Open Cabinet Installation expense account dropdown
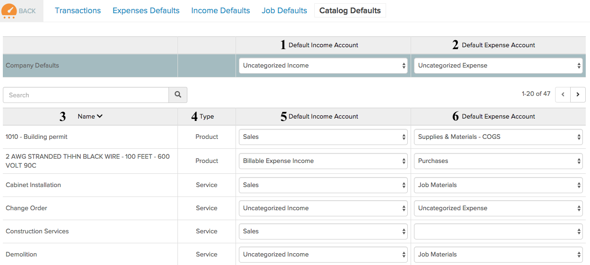 click(x=498, y=185)
